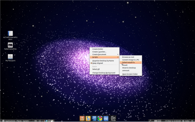Open the blue globe dock icon
Image resolution: width=195 pixels, height=122 pixels.
point(106,118)
